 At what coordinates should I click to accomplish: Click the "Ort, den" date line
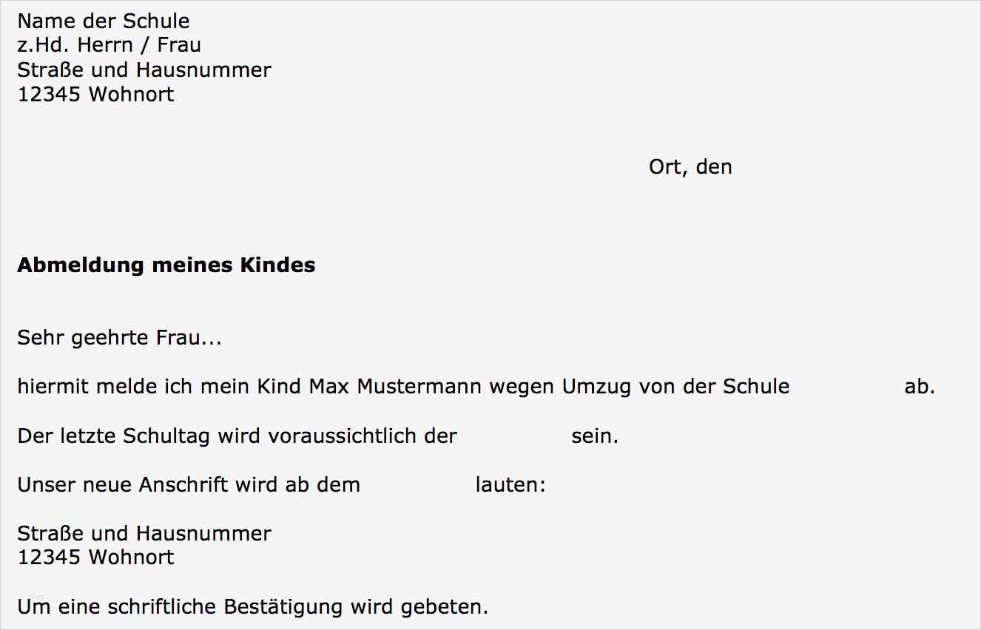click(x=690, y=167)
